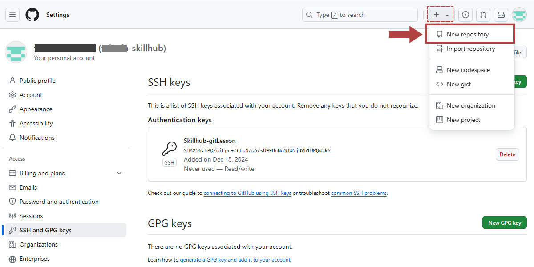Open Account settings in sidebar
The height and width of the screenshot is (267, 534).
[x=66, y=95]
